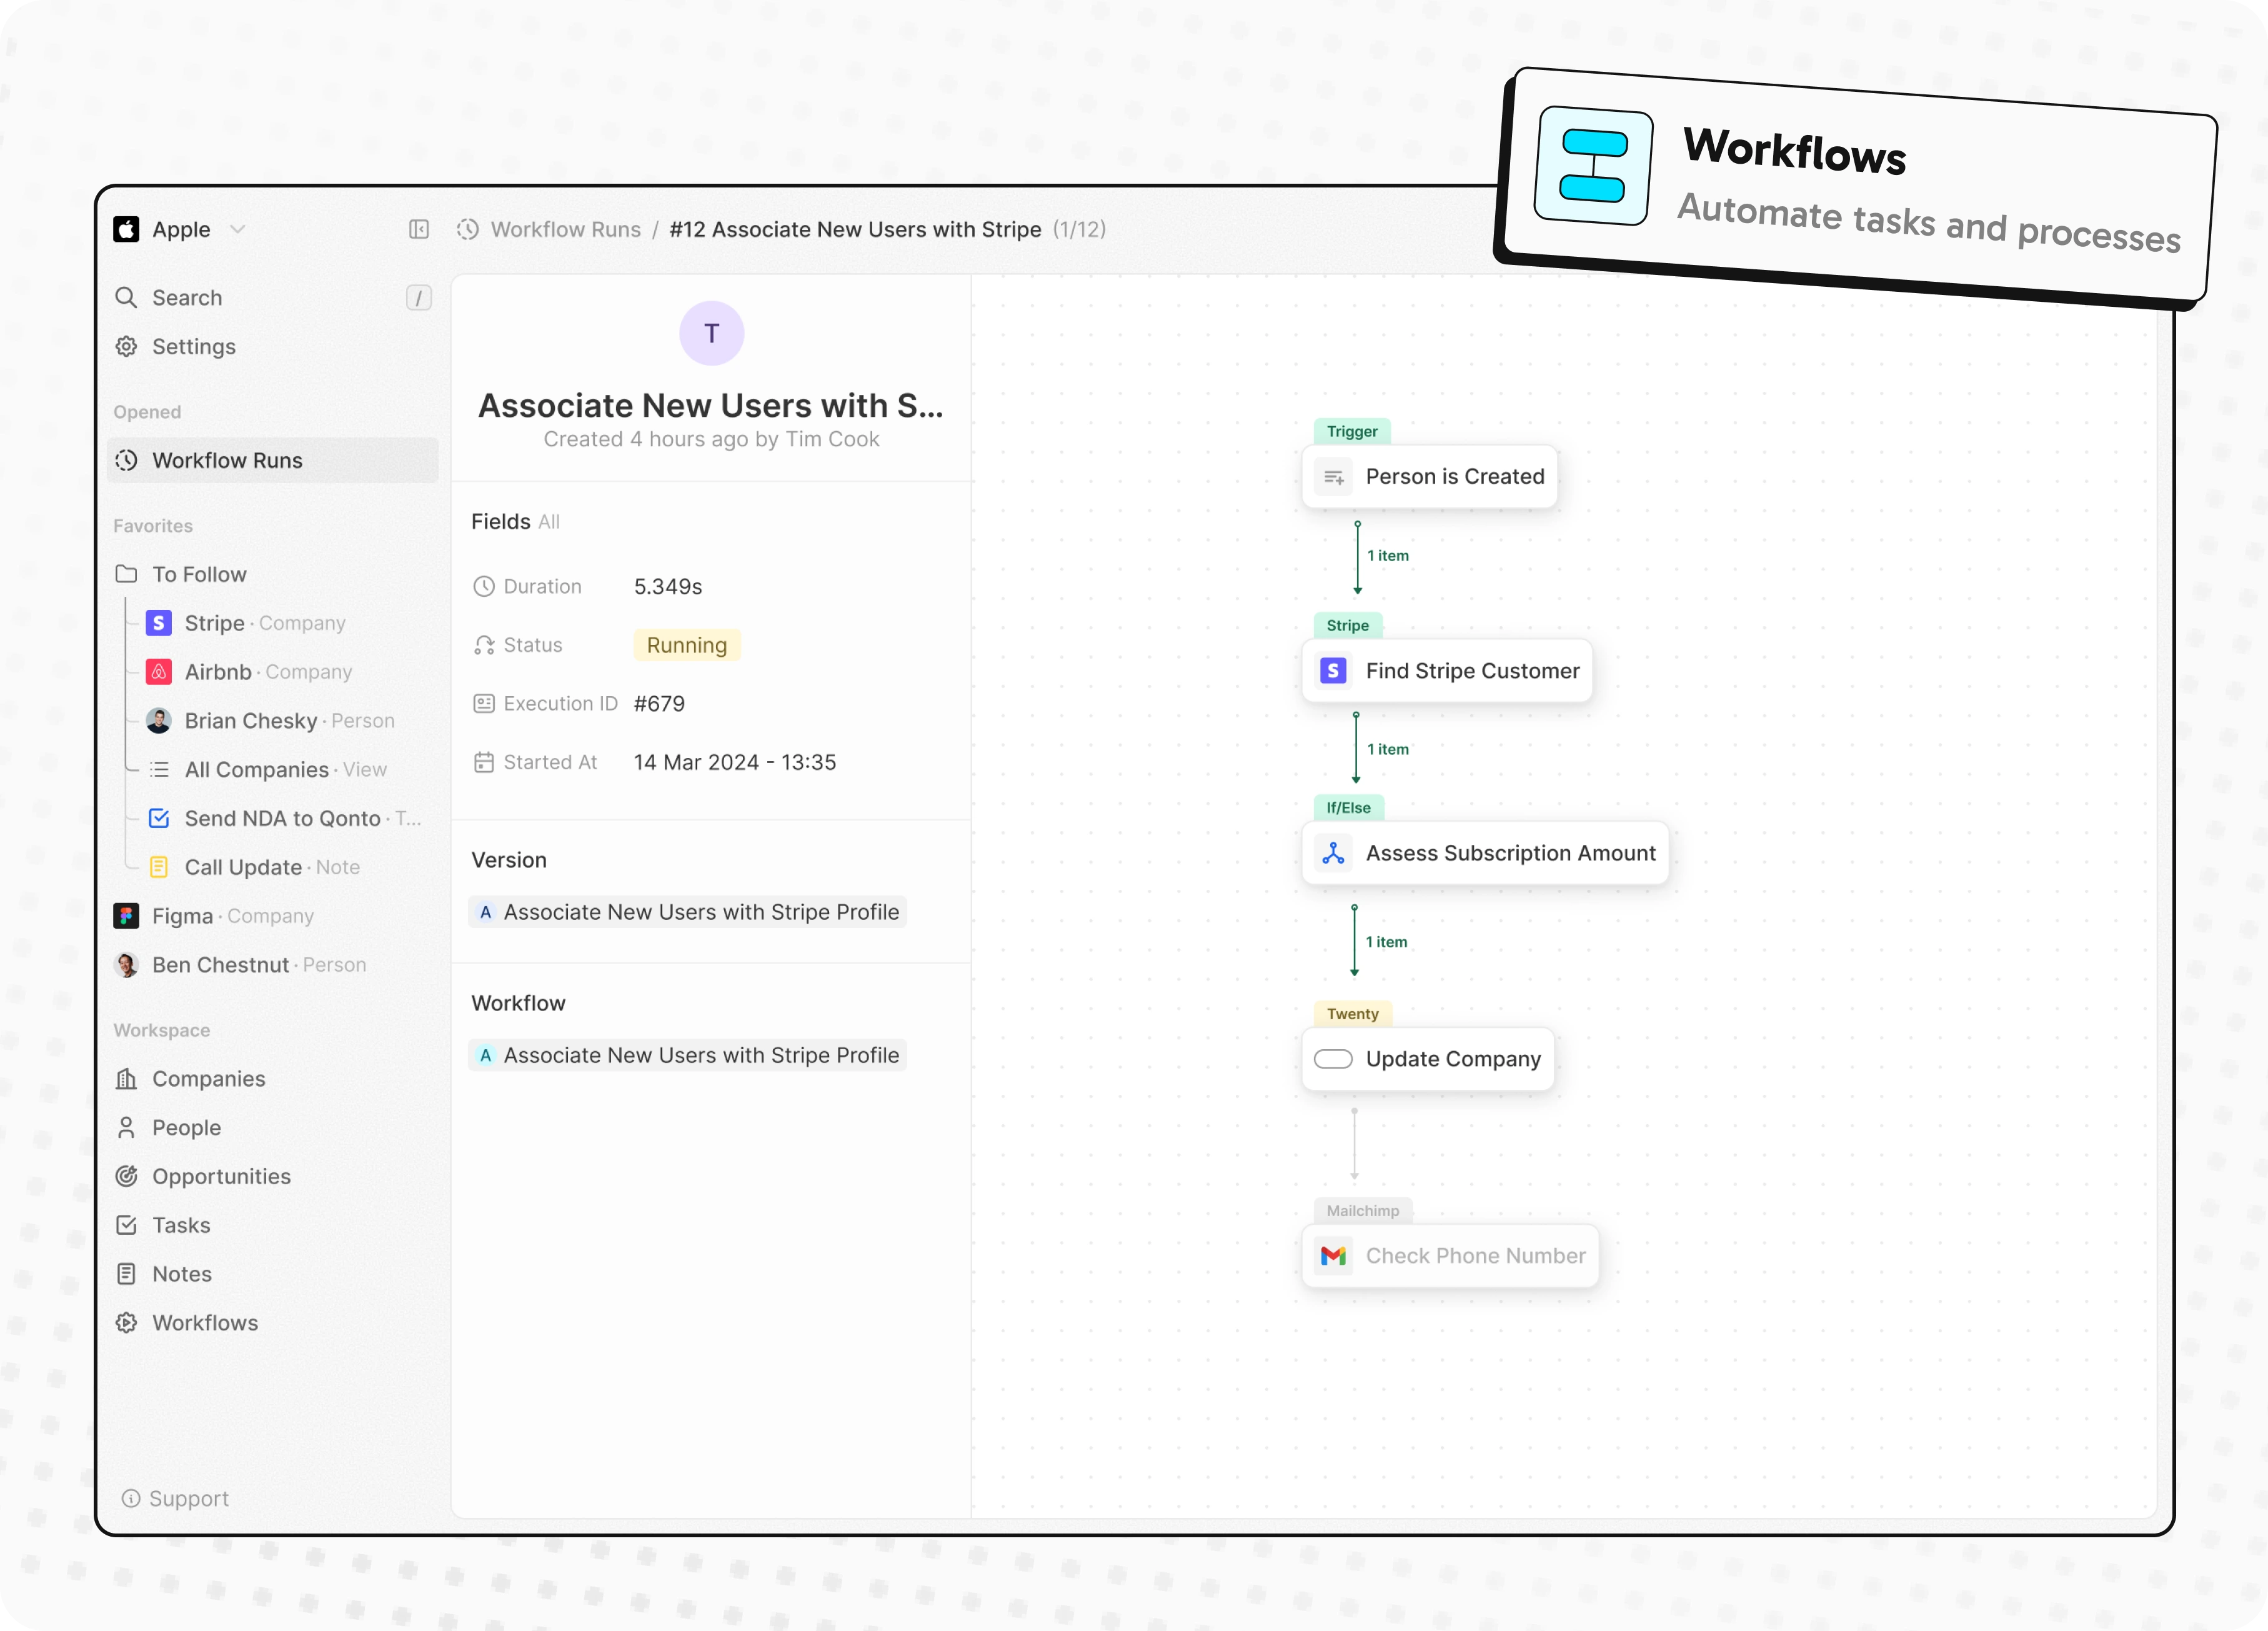Click the Duration value 5.349s
This screenshot has height=1631, width=2268.
[x=668, y=586]
